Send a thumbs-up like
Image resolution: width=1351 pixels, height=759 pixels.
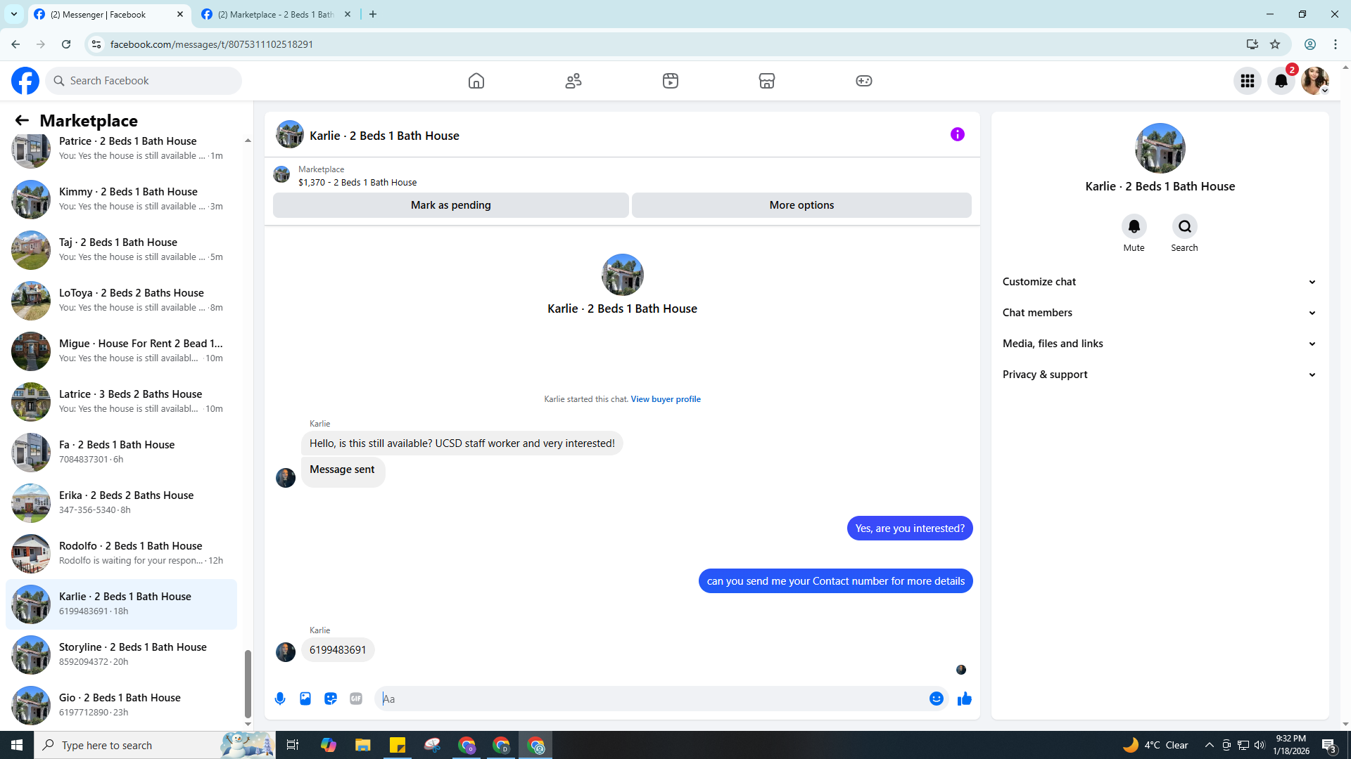(x=964, y=699)
